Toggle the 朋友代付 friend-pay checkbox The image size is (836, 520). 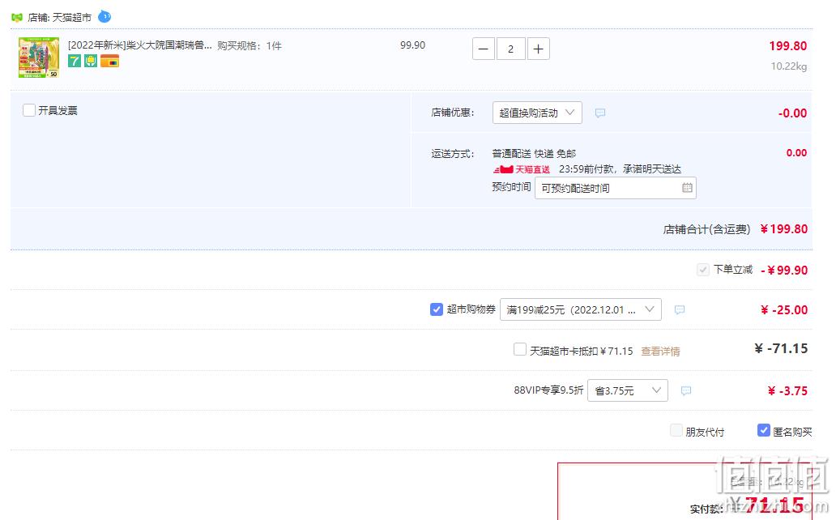pos(676,431)
